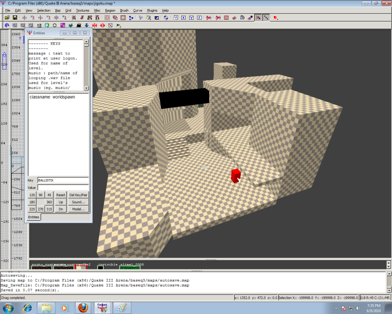Click the empty Value input field

pyautogui.click(x=63, y=187)
